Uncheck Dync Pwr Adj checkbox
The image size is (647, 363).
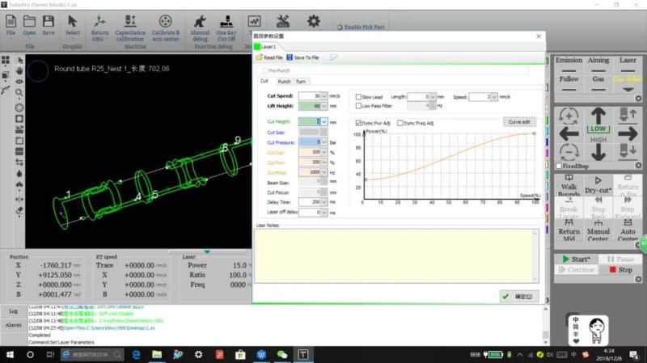point(358,123)
